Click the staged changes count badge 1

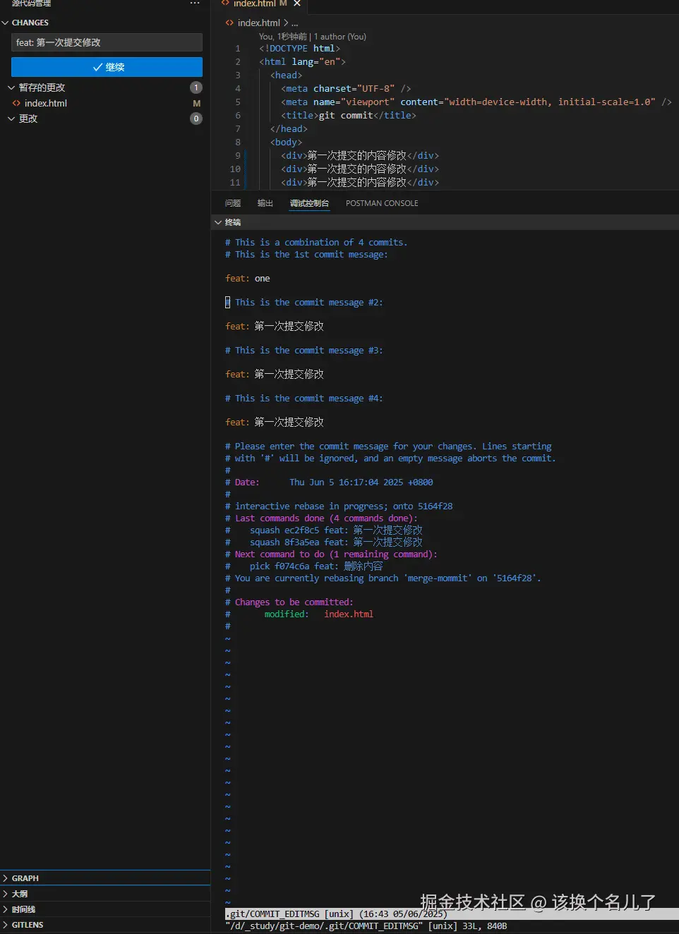coord(196,87)
